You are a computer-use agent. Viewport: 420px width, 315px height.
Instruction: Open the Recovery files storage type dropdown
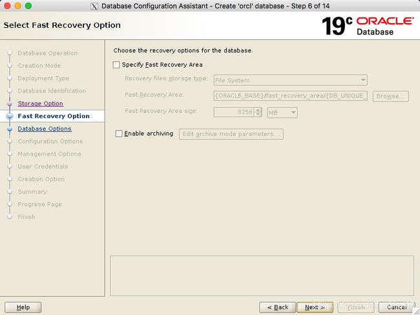tap(290, 80)
